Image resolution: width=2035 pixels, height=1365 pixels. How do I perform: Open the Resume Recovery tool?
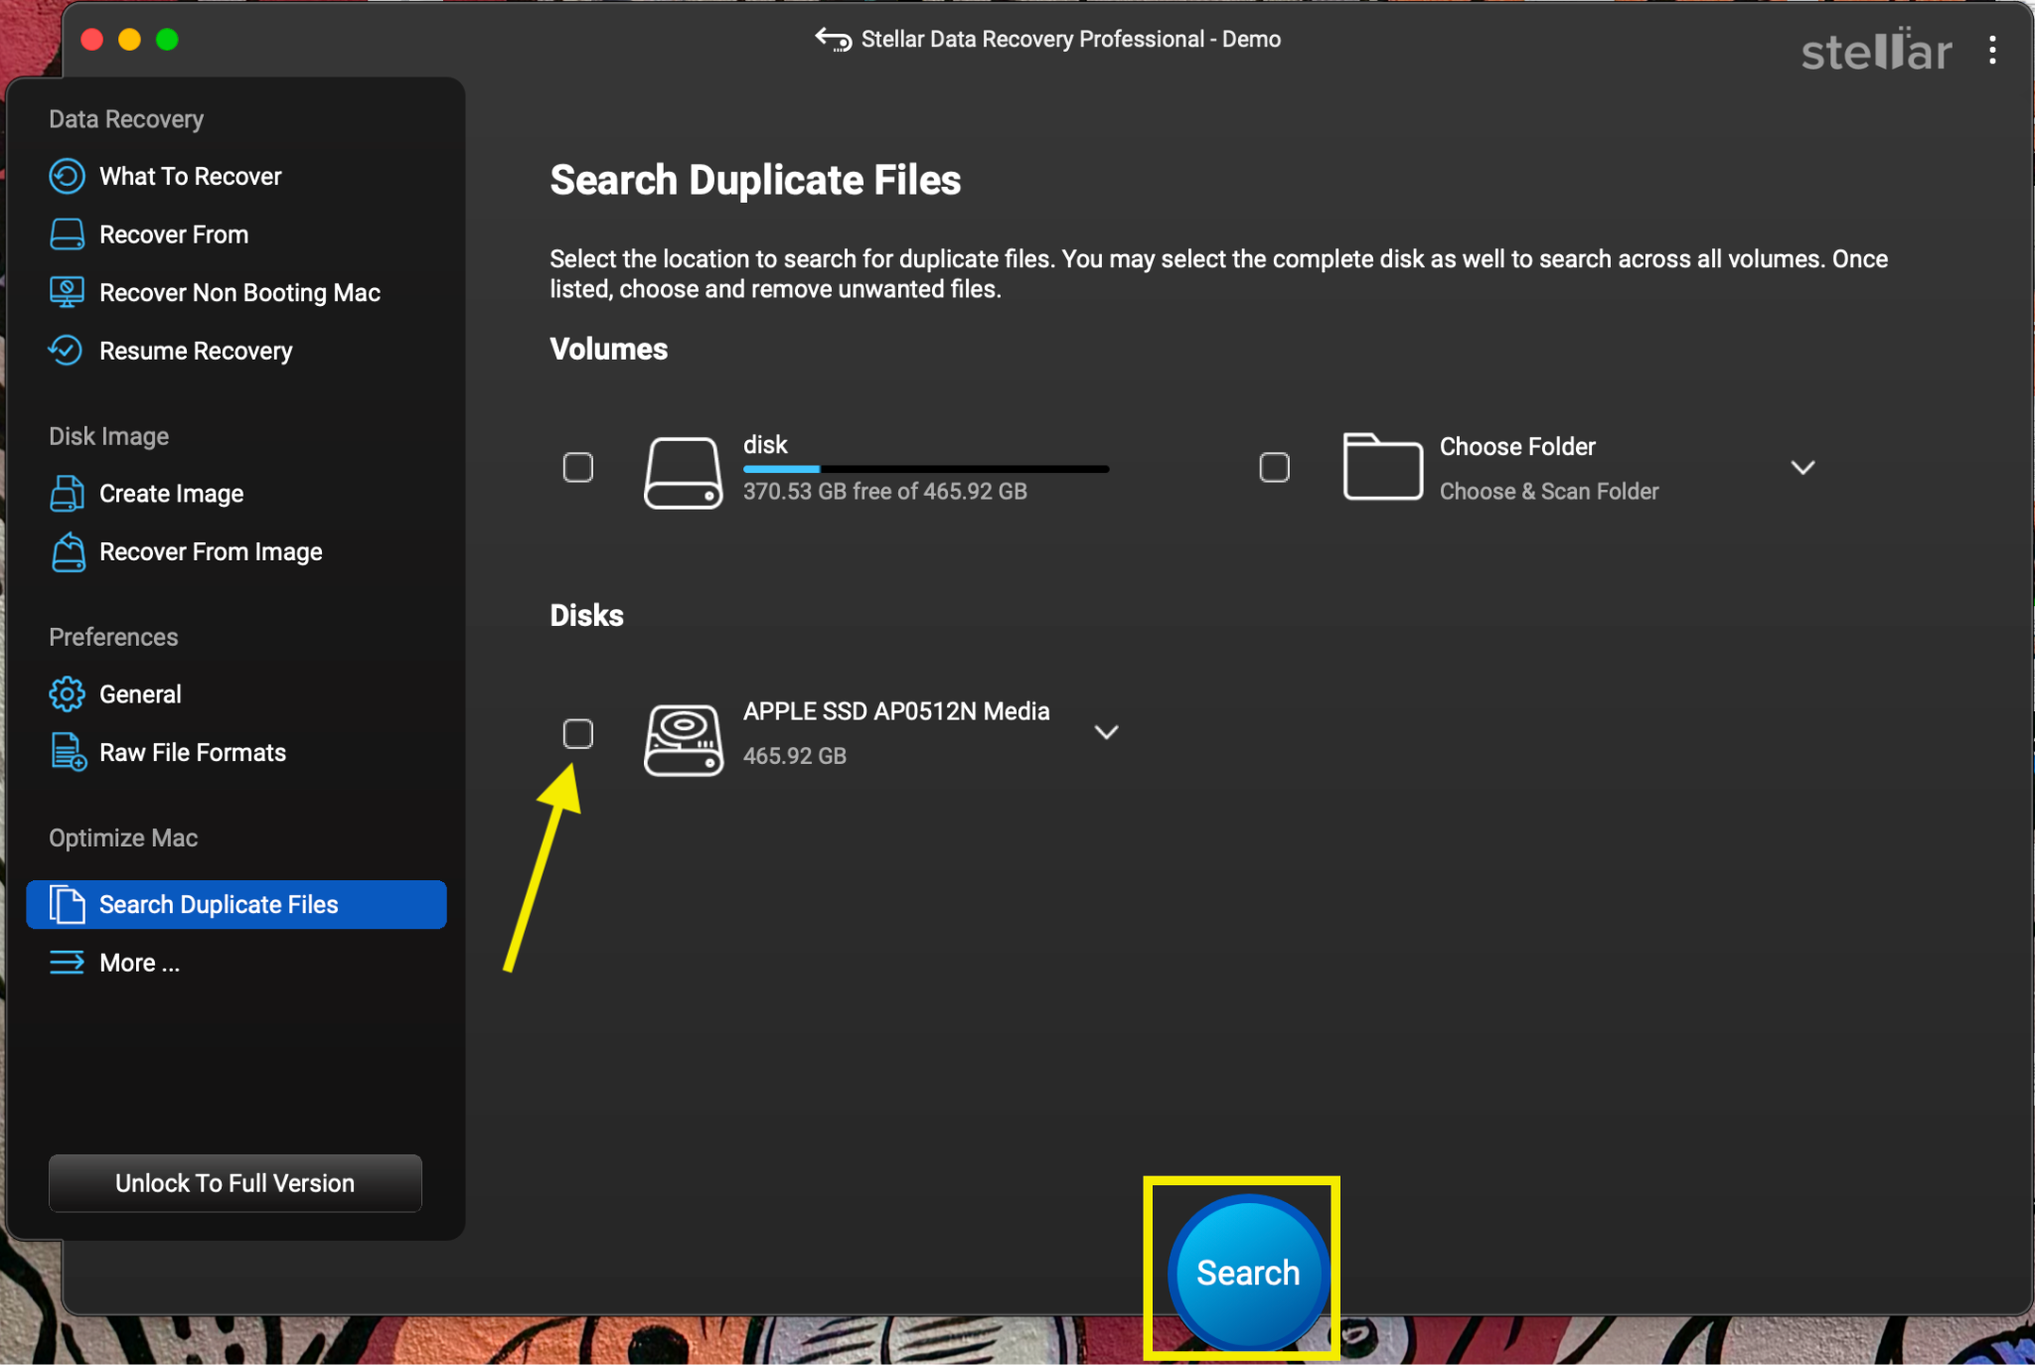click(x=196, y=351)
